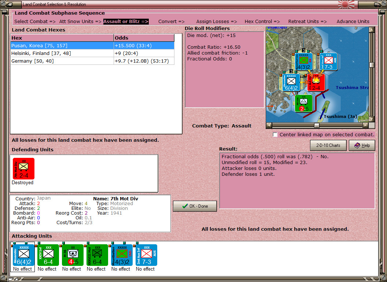The image size is (387, 282).
Task: Select the M-36 4-5 attacking unit
Action: click(73, 255)
